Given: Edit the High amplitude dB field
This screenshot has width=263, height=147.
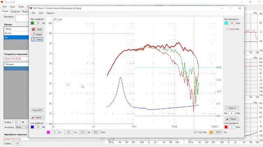Looking at the screenshot, I should point(38,23).
